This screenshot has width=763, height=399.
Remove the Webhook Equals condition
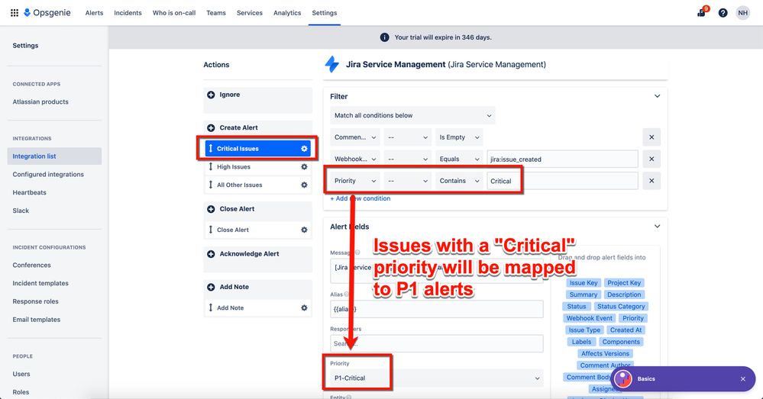651,159
